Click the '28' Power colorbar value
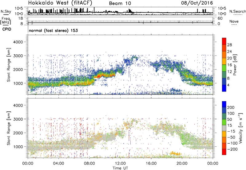 tap(229, 45)
